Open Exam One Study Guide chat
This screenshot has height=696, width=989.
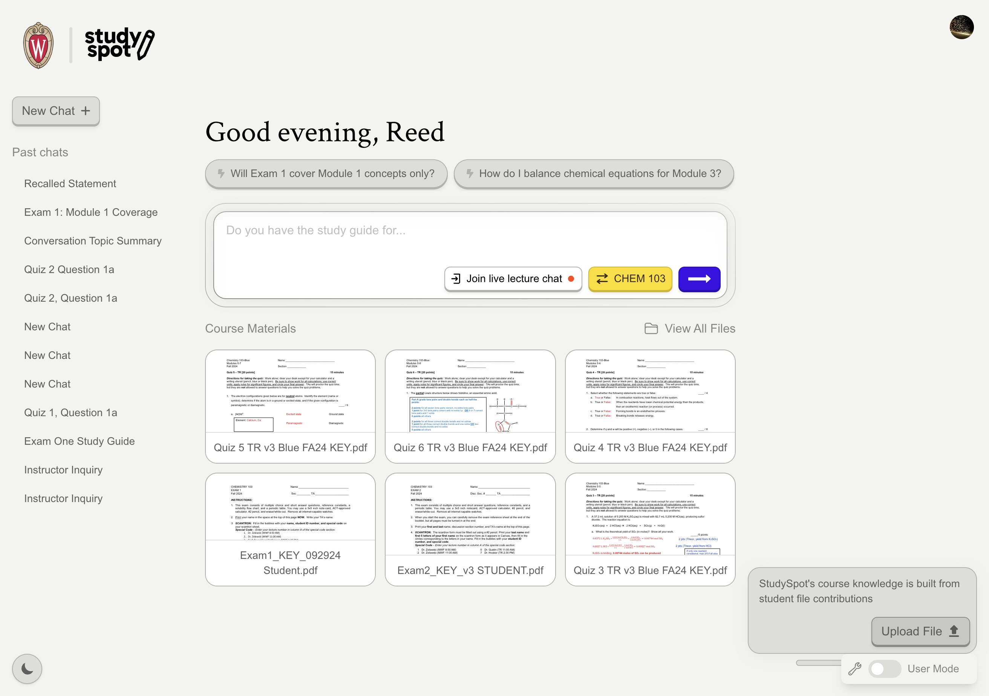tap(79, 441)
